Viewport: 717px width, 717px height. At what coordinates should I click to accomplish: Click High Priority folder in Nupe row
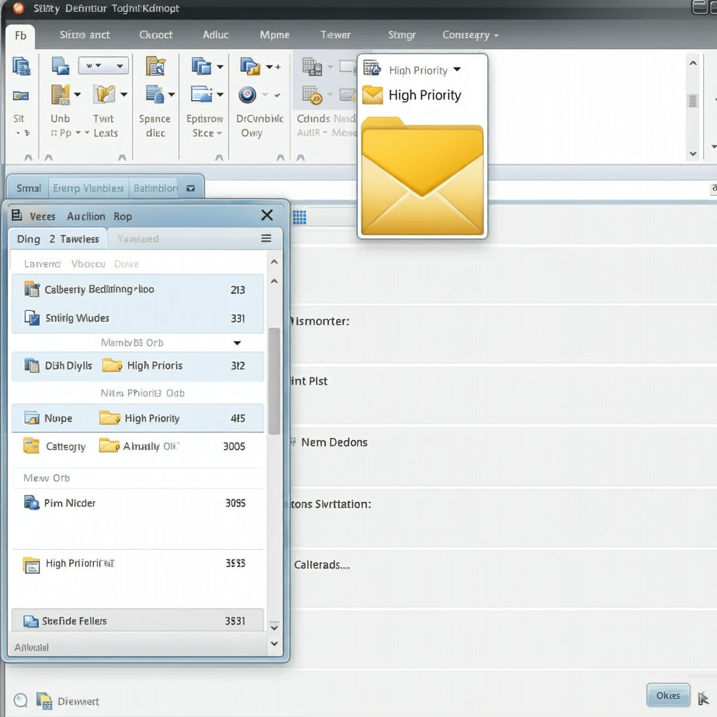110,418
